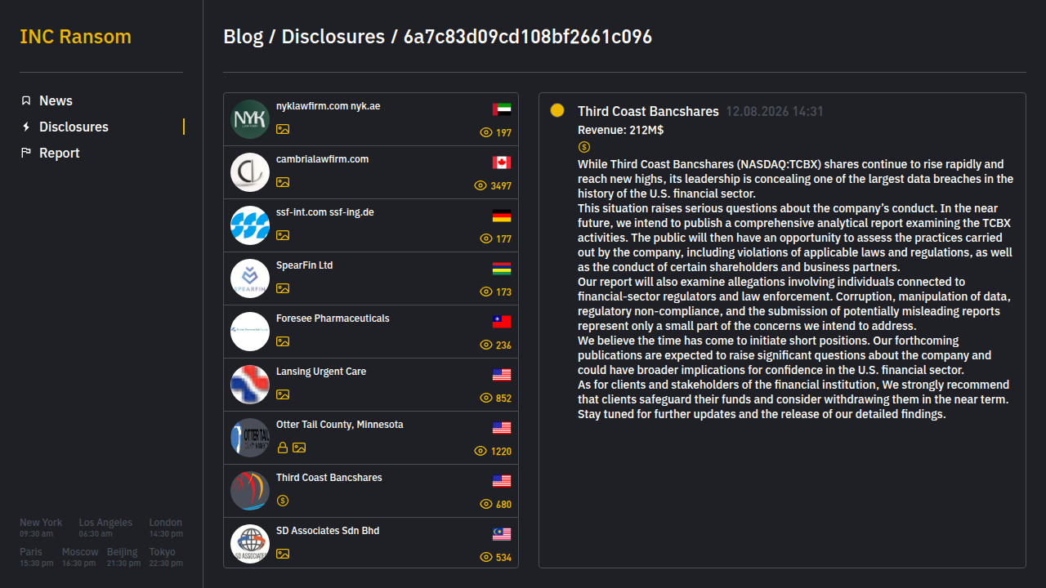Viewport: 1046px width, 588px height.
Task: Open the ssf-int.com ssf-ing.de entry
Action: pos(371,225)
